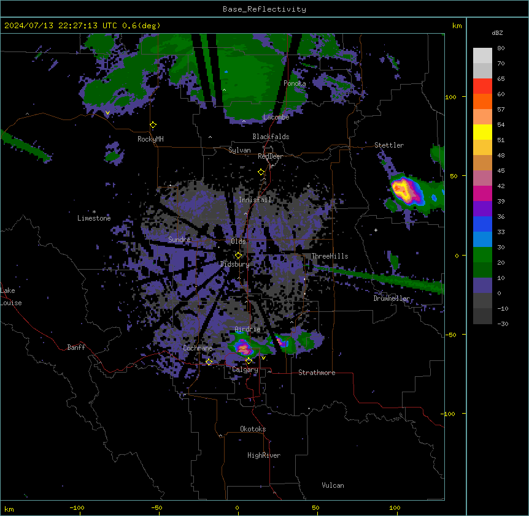
Task: Click the Lacombe city label
Action: pyautogui.click(x=276, y=117)
